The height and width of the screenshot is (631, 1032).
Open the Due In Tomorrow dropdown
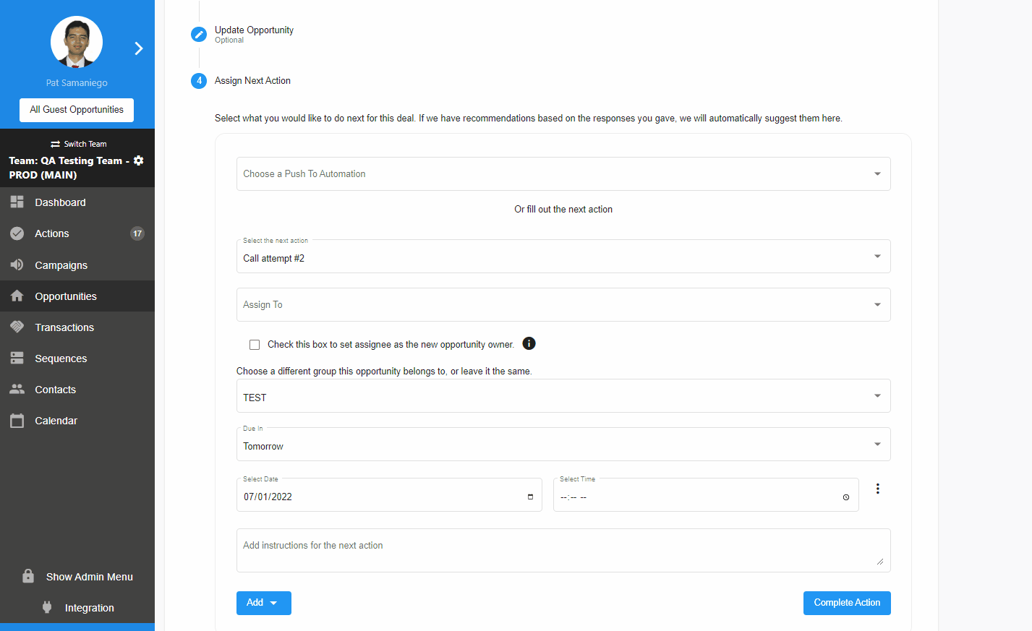(563, 445)
